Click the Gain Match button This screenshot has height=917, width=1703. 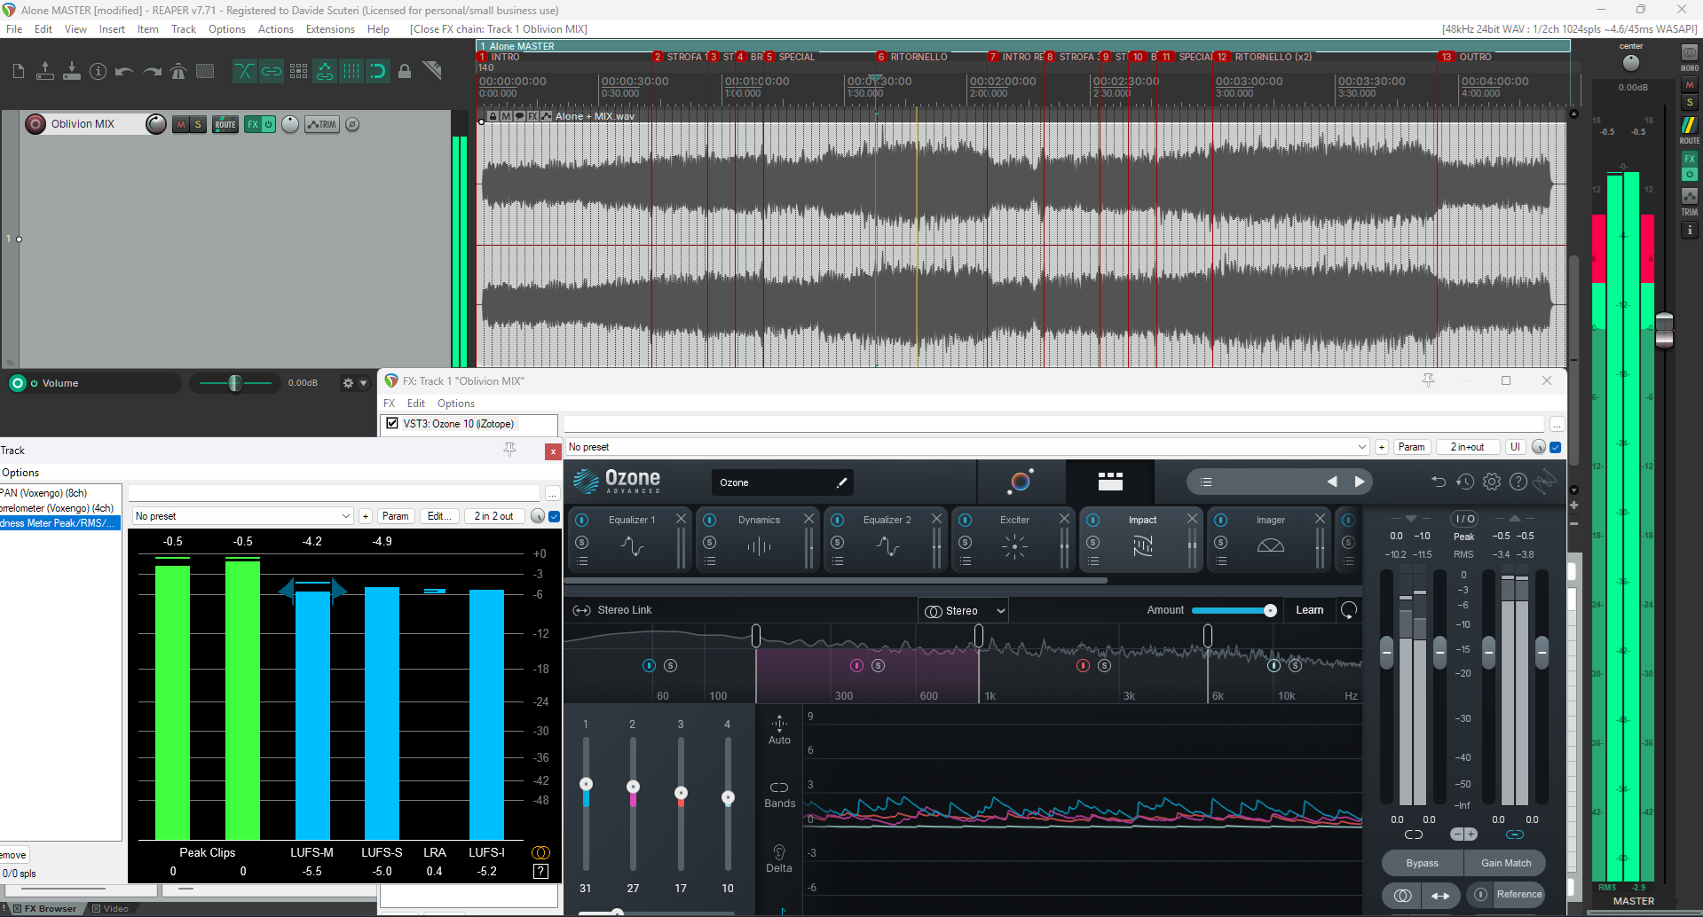[x=1505, y=863]
